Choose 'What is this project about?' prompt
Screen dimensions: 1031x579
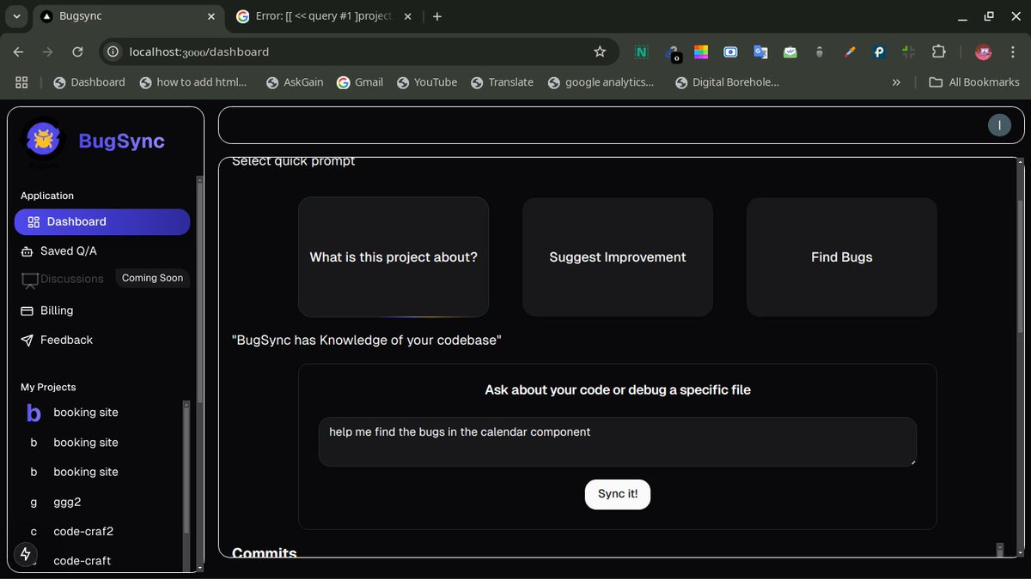(x=393, y=257)
